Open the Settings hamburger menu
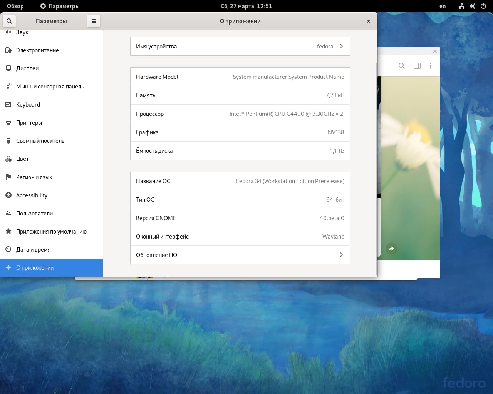Screen dimensions: 493x394 click(x=94, y=21)
